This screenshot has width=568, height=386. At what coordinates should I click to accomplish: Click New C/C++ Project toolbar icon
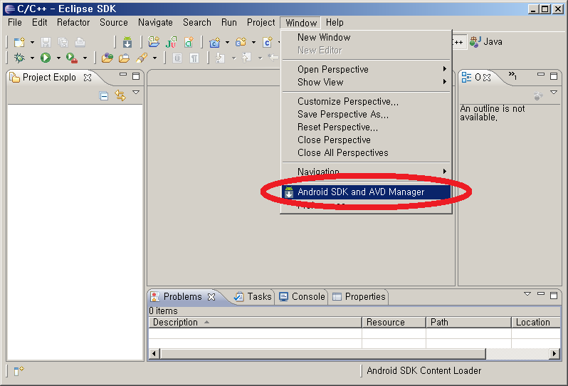(215, 43)
